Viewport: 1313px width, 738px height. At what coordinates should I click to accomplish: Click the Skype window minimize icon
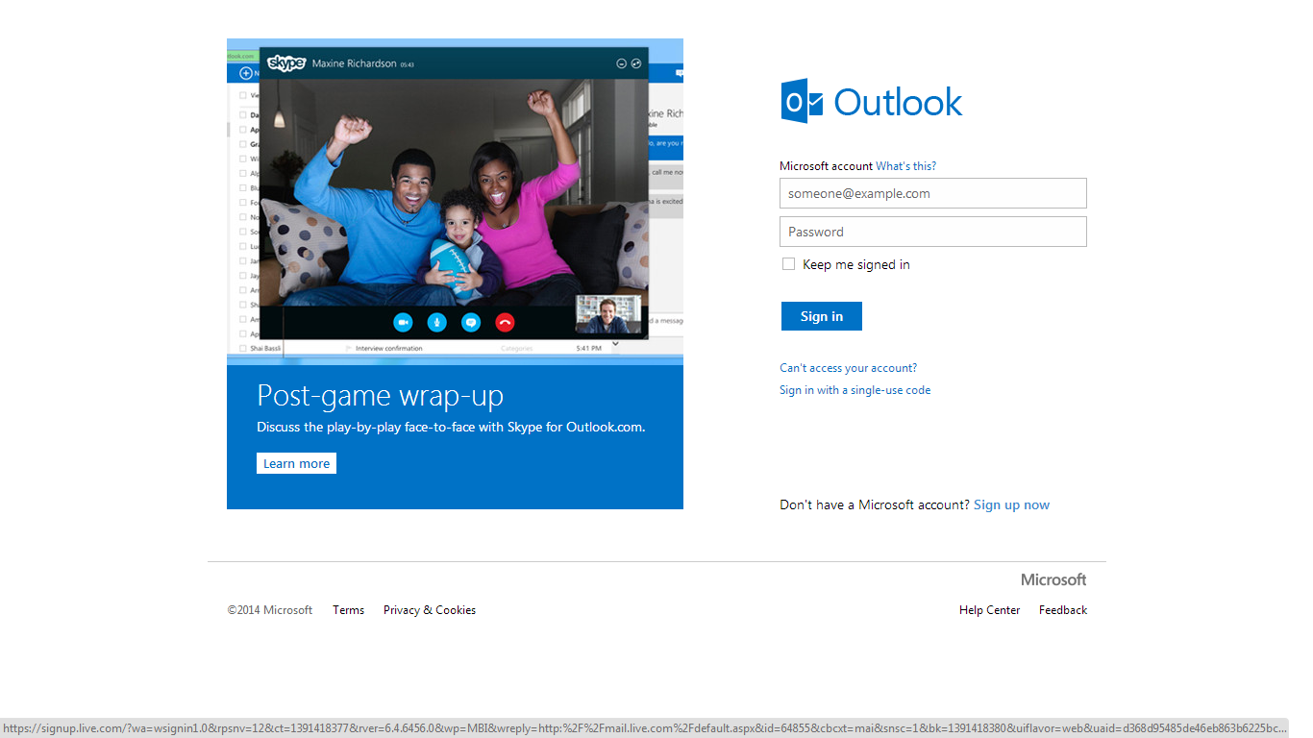coord(621,63)
